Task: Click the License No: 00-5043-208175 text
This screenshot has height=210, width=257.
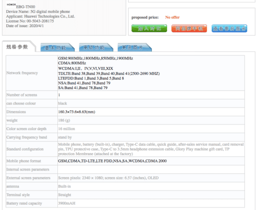Action: 30,21
